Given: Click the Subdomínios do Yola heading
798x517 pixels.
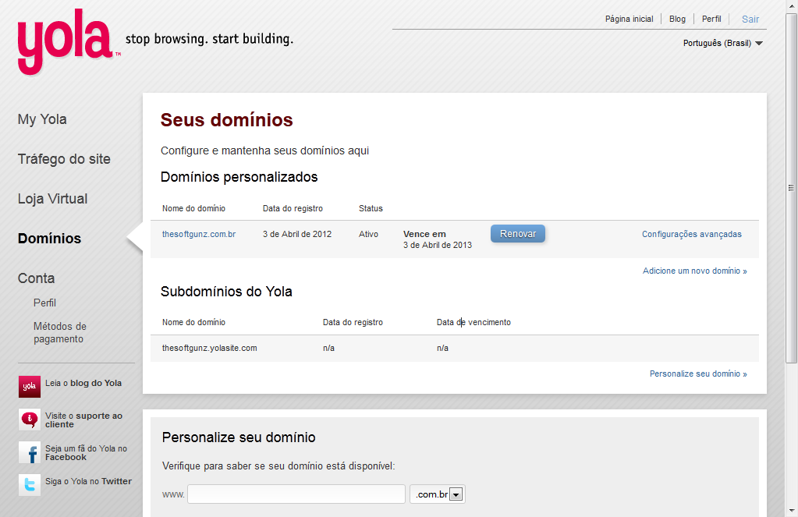Looking at the screenshot, I should 226,292.
